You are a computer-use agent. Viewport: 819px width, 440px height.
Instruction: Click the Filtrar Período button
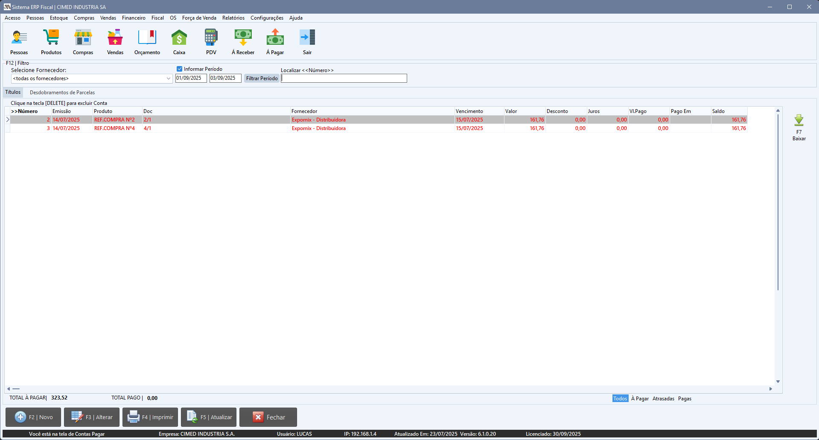tap(262, 78)
